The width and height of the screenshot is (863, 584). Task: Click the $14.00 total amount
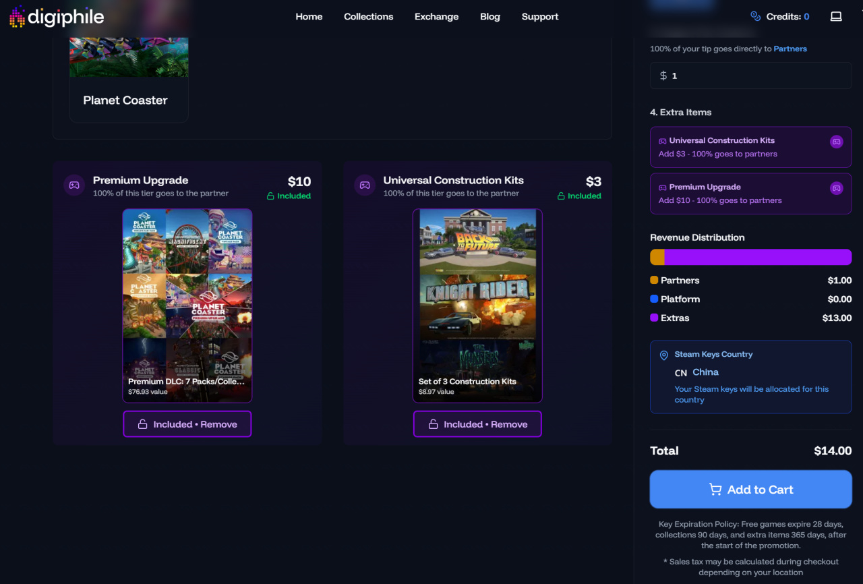click(833, 451)
